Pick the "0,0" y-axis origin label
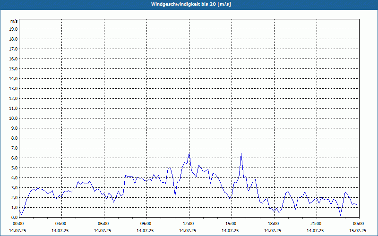 [x=15, y=217]
